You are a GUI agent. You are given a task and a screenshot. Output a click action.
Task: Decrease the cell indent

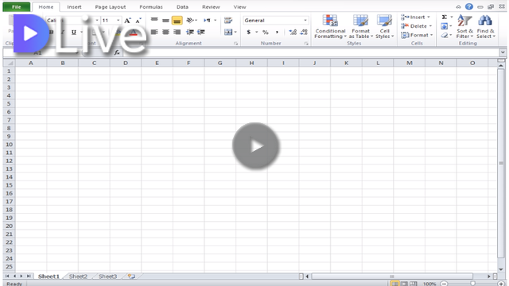(x=190, y=32)
